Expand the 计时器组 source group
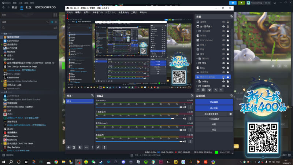The image size is (293, 165). tap(197, 31)
